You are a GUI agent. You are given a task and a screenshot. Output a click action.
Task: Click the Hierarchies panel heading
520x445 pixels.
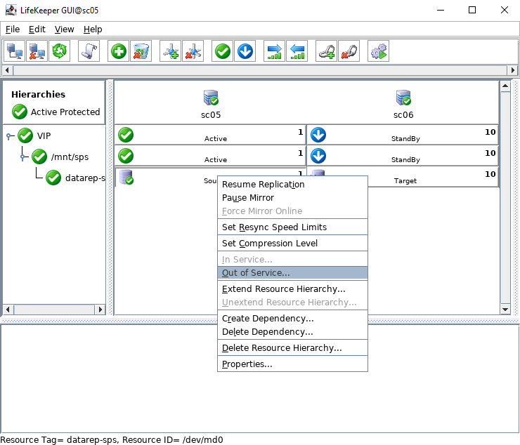pyautogui.click(x=38, y=95)
